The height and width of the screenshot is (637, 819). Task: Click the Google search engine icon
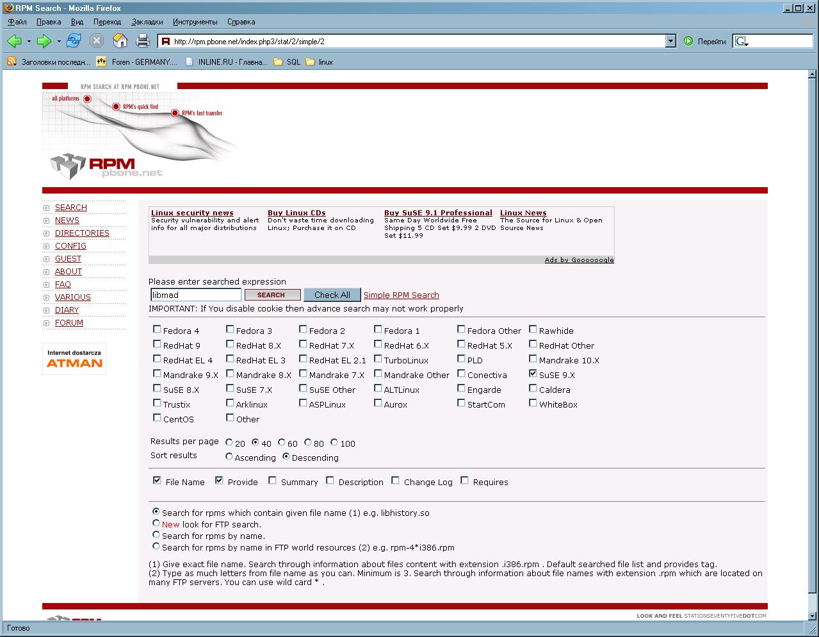pyautogui.click(x=741, y=41)
